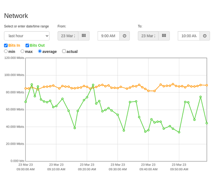This screenshot has width=214, height=172.
Task: Click the From time field showing 9:00 AM
Action: tap(109, 36)
